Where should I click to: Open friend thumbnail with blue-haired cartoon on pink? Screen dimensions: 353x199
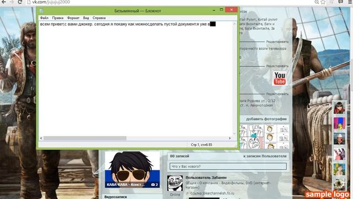coord(339,123)
